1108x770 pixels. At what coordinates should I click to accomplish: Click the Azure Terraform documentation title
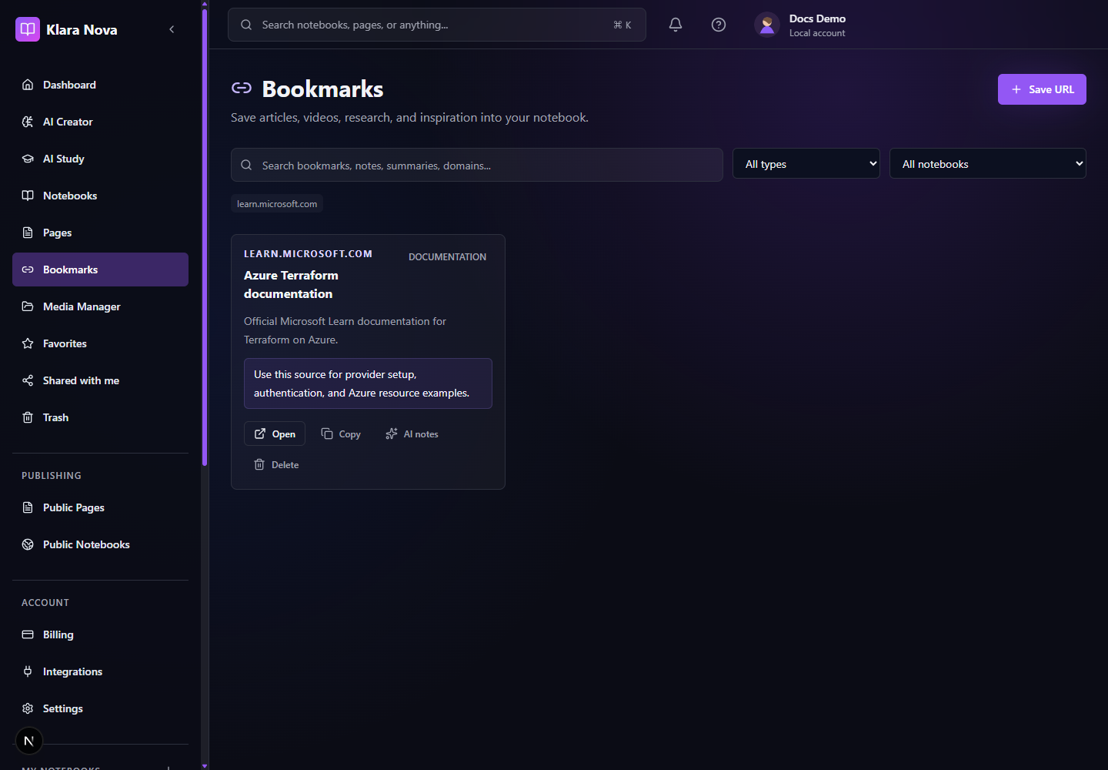click(x=291, y=284)
